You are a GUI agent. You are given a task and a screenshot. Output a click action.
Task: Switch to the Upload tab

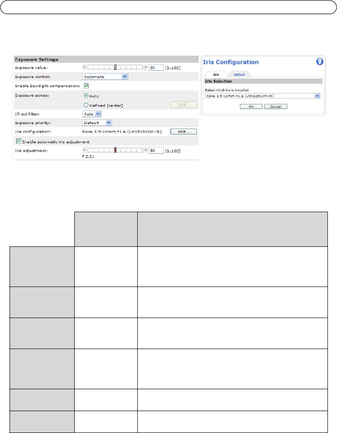[239, 74]
